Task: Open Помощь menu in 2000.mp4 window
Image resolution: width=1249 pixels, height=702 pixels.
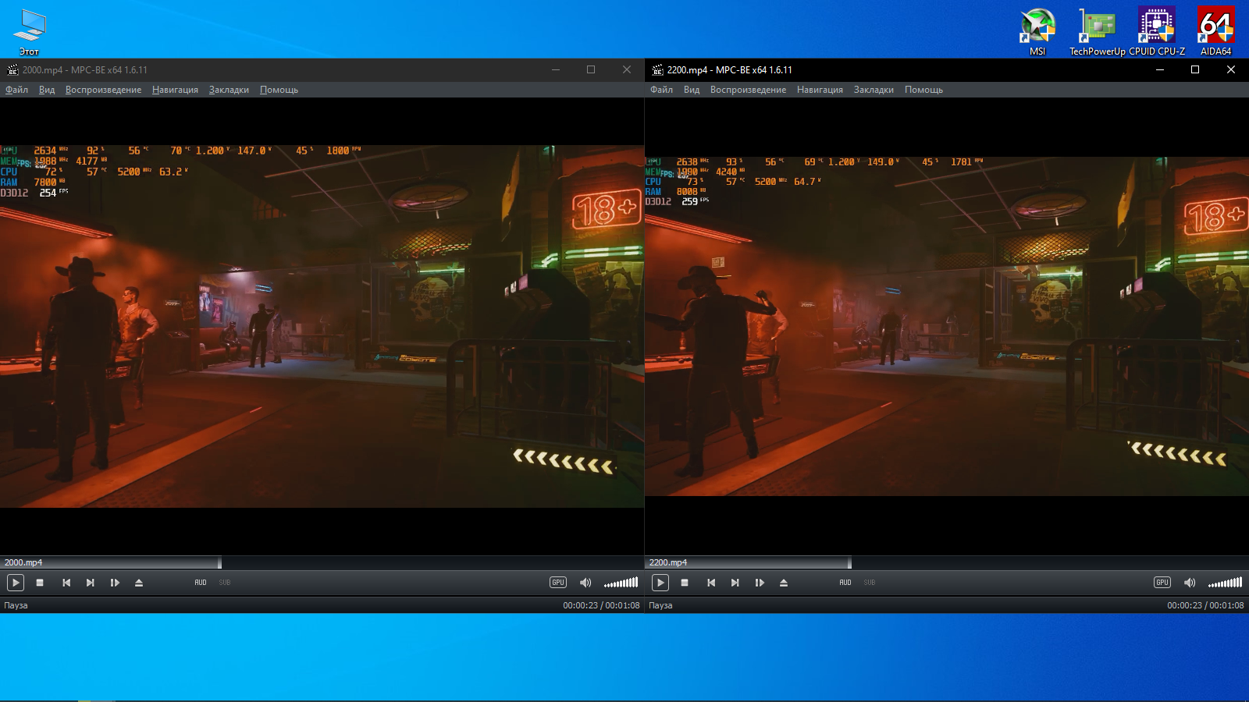Action: coord(279,90)
